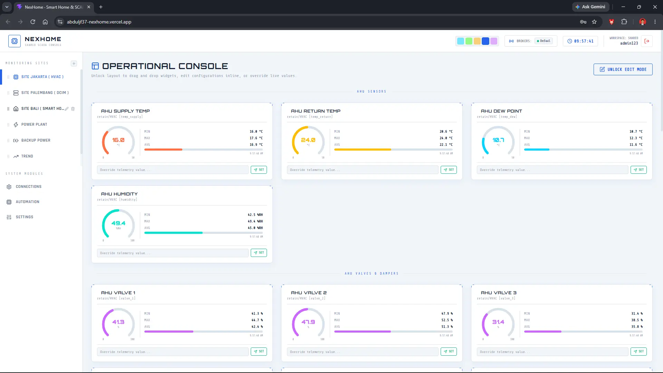Focus AHU Return Temp override telemetry field
Viewport: 663px width, 373px height.
(363, 170)
